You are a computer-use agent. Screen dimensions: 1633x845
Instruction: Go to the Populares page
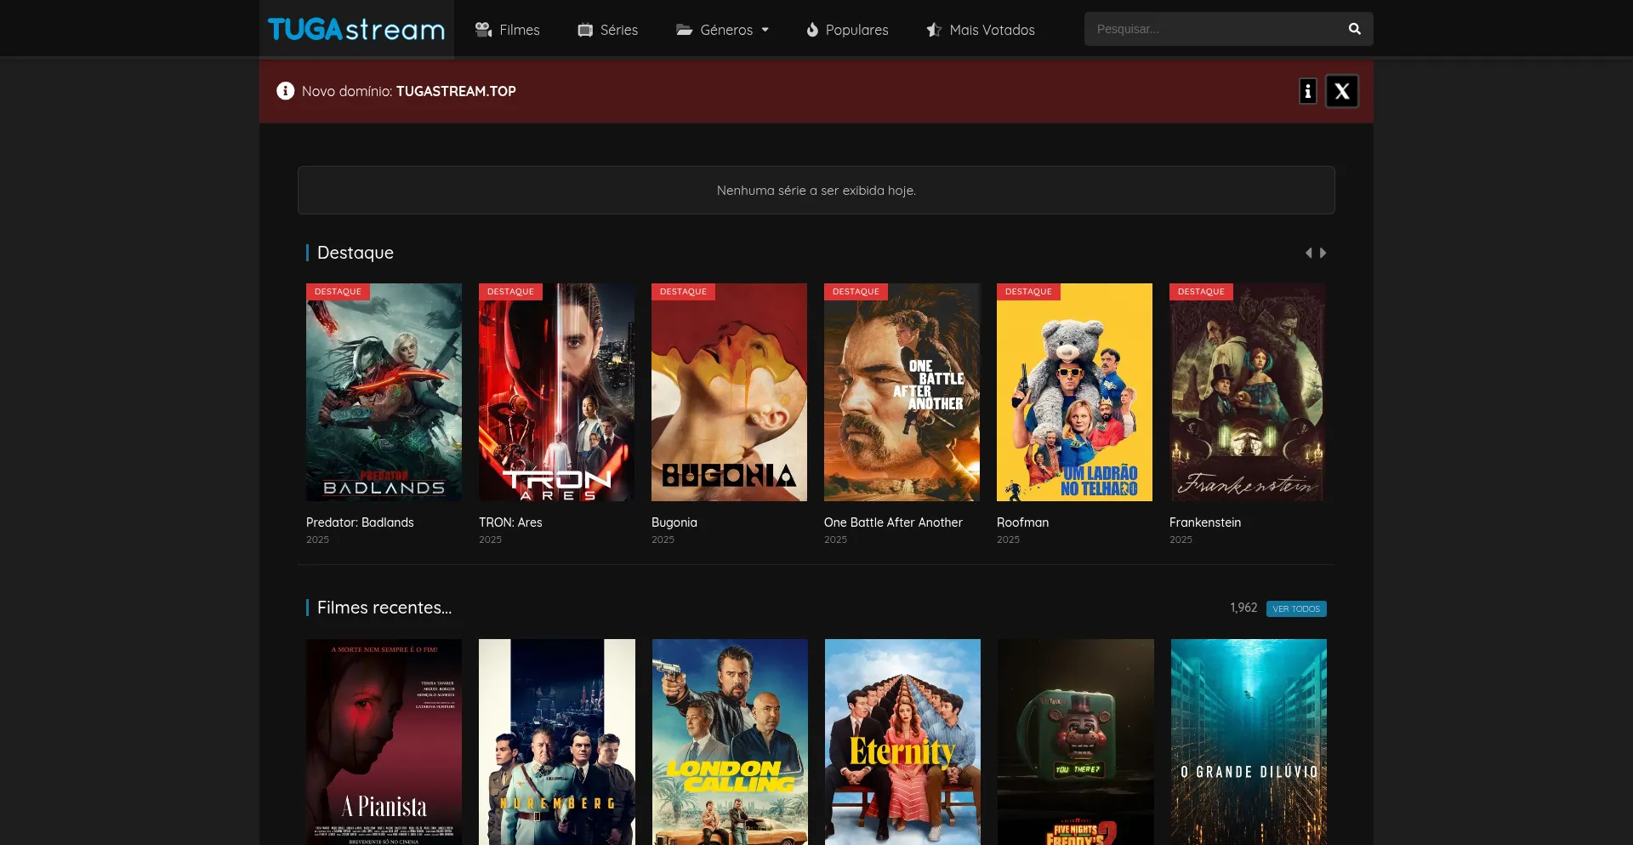click(x=847, y=30)
